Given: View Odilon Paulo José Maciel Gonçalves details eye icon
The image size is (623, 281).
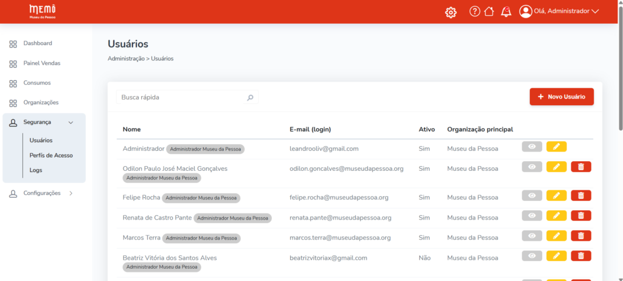Looking at the screenshot, I should [532, 167].
